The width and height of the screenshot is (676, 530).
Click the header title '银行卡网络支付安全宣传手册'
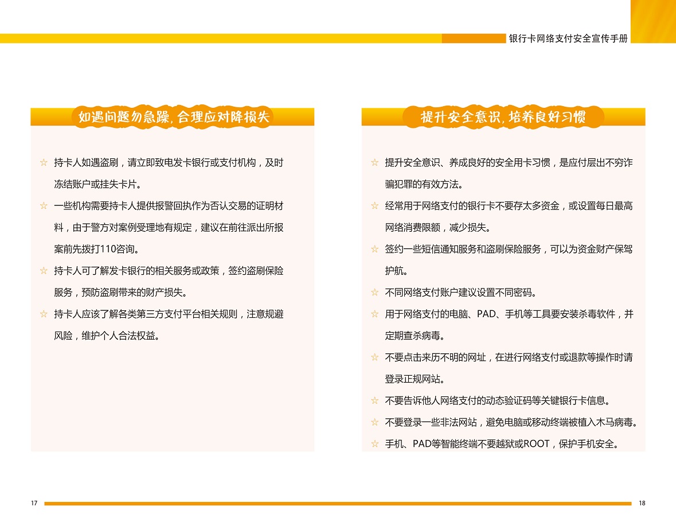coord(568,38)
